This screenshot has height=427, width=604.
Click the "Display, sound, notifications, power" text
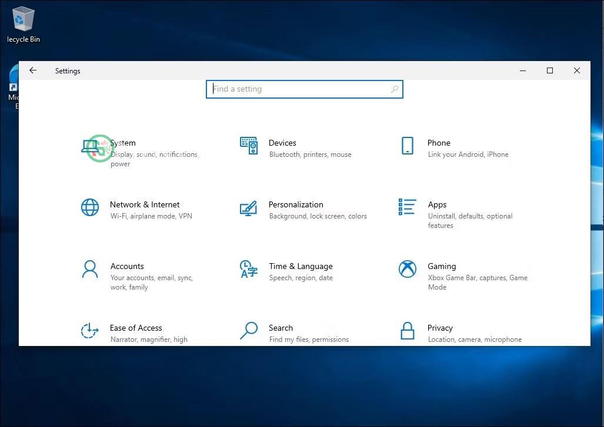pyautogui.click(x=155, y=159)
